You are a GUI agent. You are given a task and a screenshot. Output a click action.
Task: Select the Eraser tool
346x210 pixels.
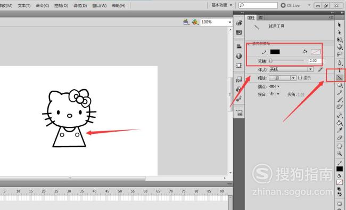click(x=340, y=138)
